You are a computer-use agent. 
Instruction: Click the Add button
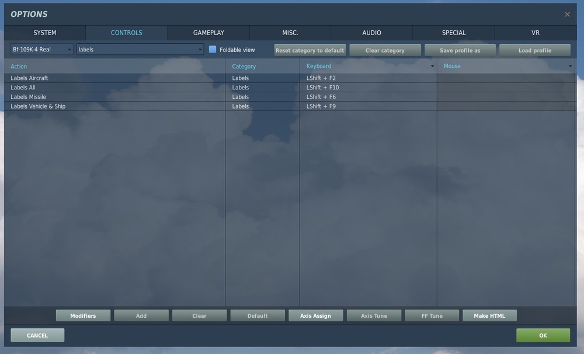tap(141, 315)
